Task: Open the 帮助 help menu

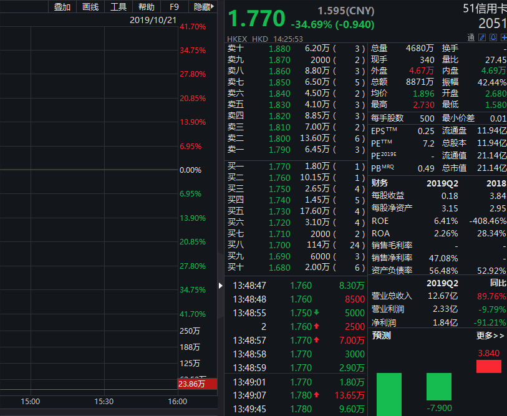Action: [146, 7]
